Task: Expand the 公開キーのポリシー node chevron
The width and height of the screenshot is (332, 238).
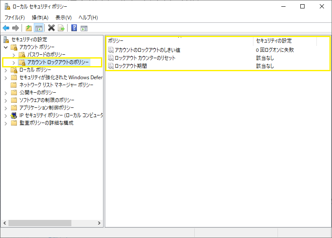Action: 6,93
